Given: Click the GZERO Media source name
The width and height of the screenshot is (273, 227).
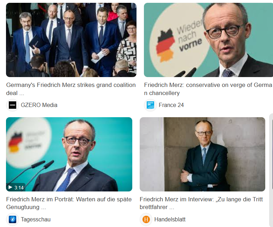Looking at the screenshot, I should coord(39,105).
